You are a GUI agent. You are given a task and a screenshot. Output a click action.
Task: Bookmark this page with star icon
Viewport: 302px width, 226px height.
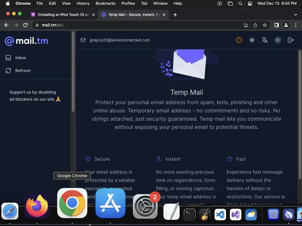point(265,25)
